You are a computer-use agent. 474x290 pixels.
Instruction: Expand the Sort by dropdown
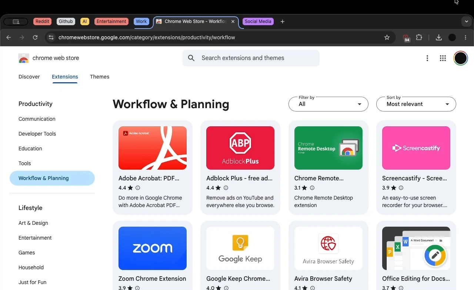tap(416, 104)
